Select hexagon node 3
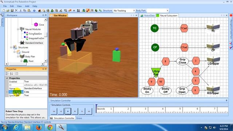Screen dimensions: 233x131 click(x=196, y=61)
